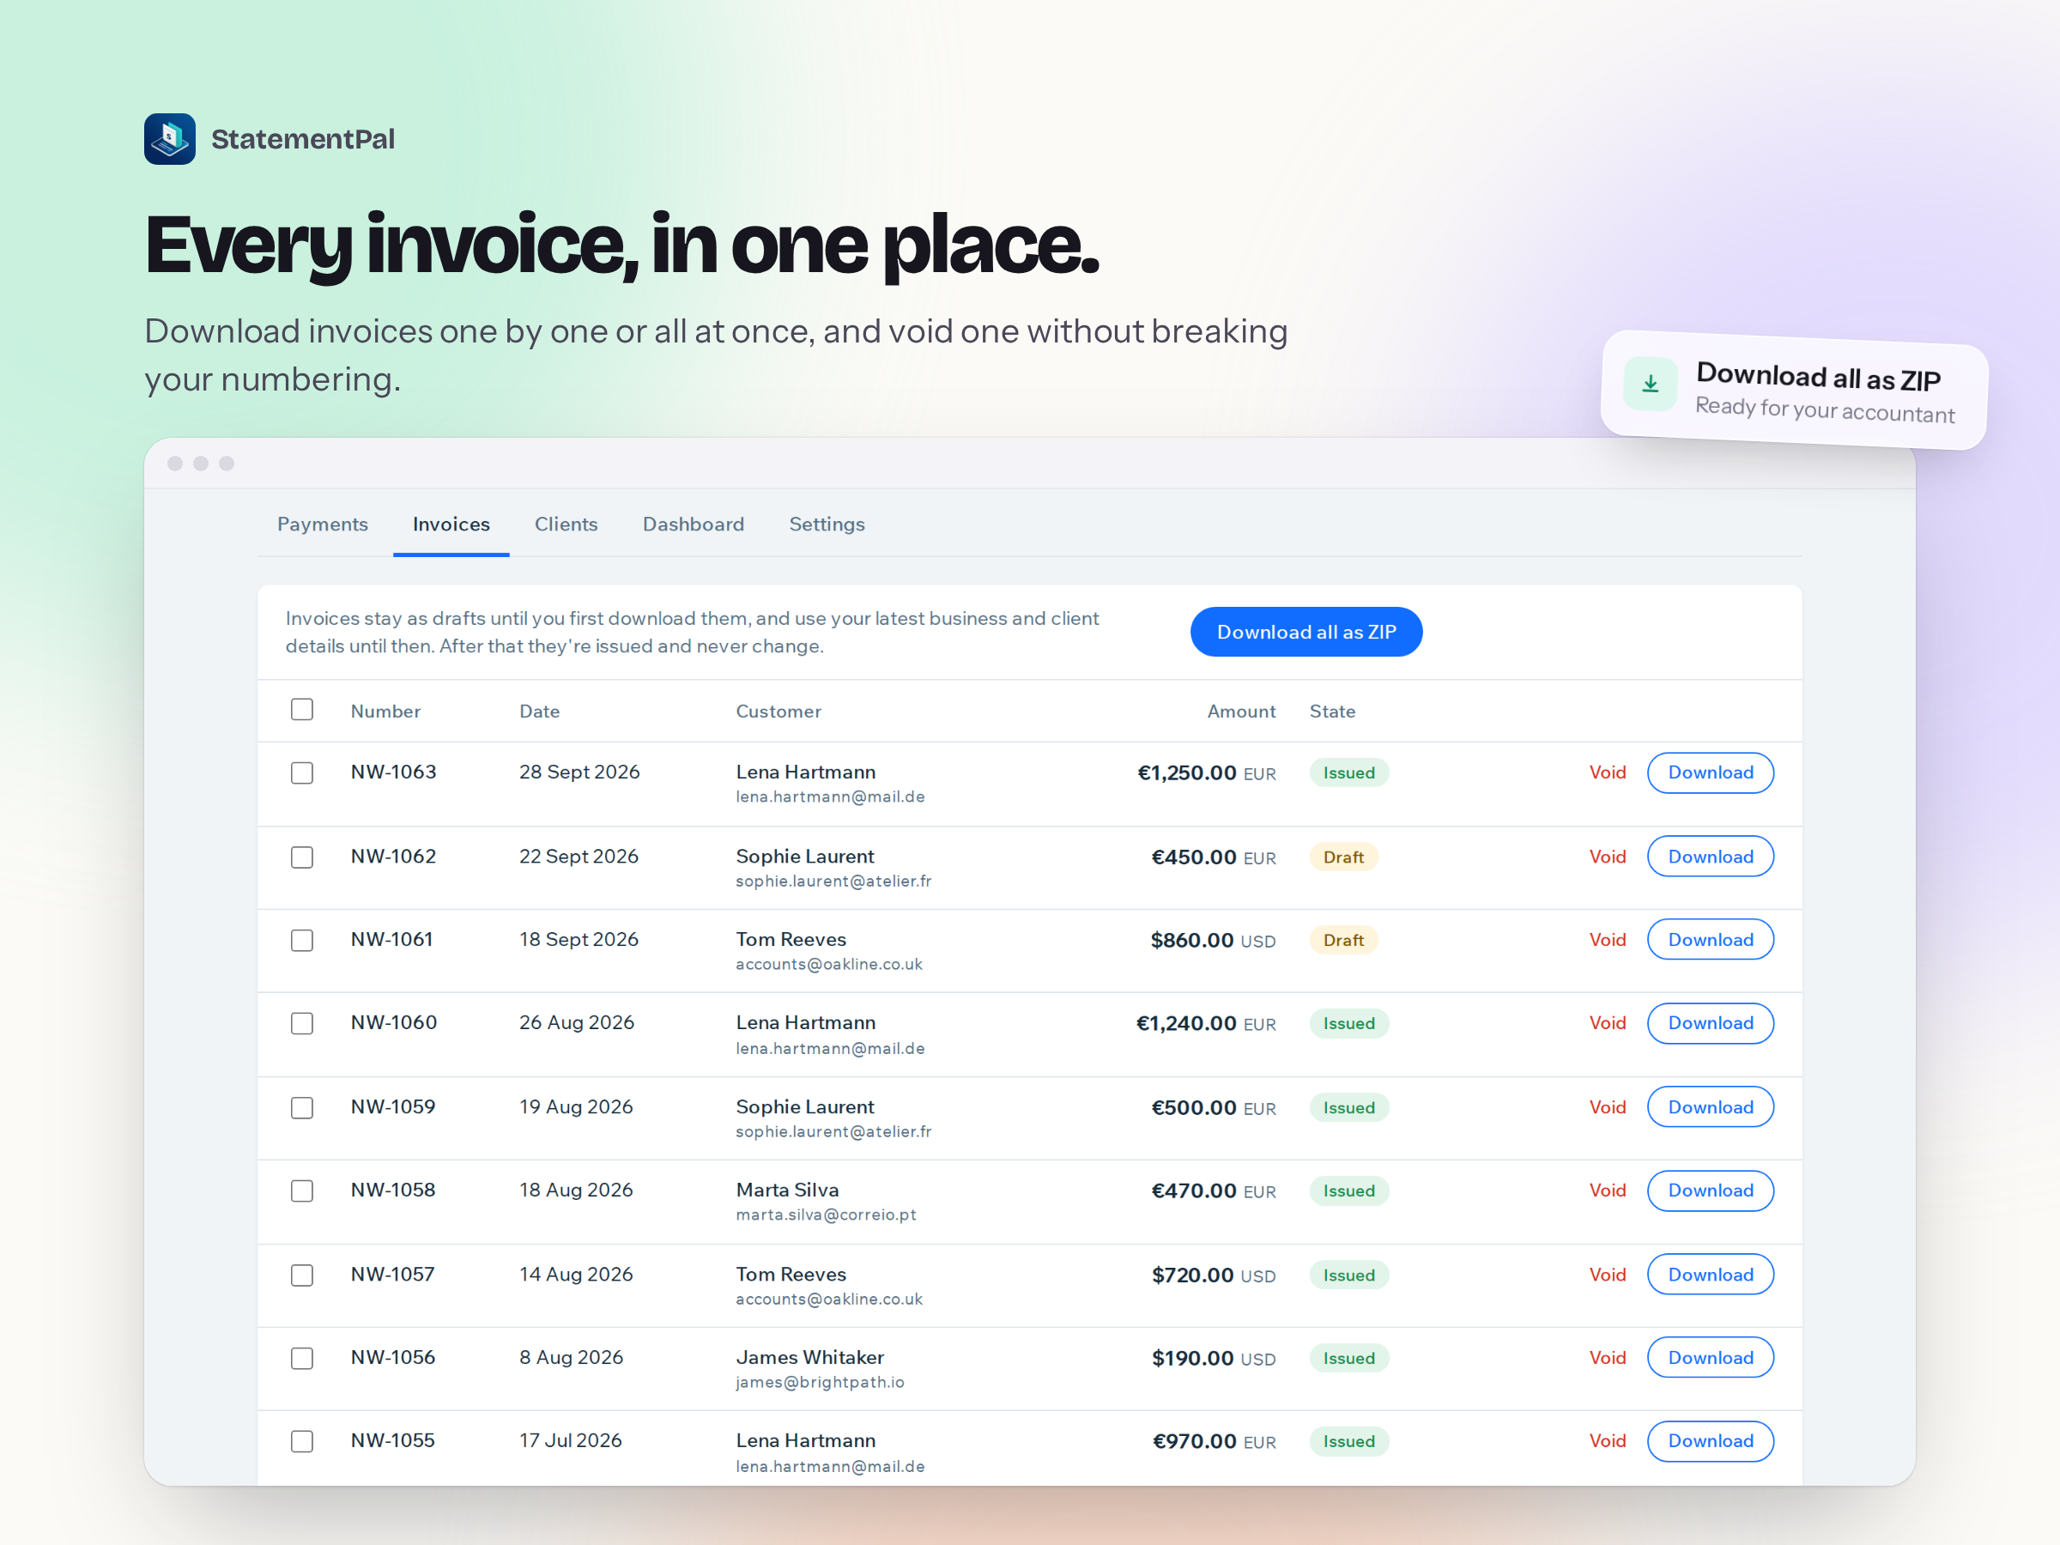
Task: Click the blue Download all as ZIP button
Action: (1306, 633)
